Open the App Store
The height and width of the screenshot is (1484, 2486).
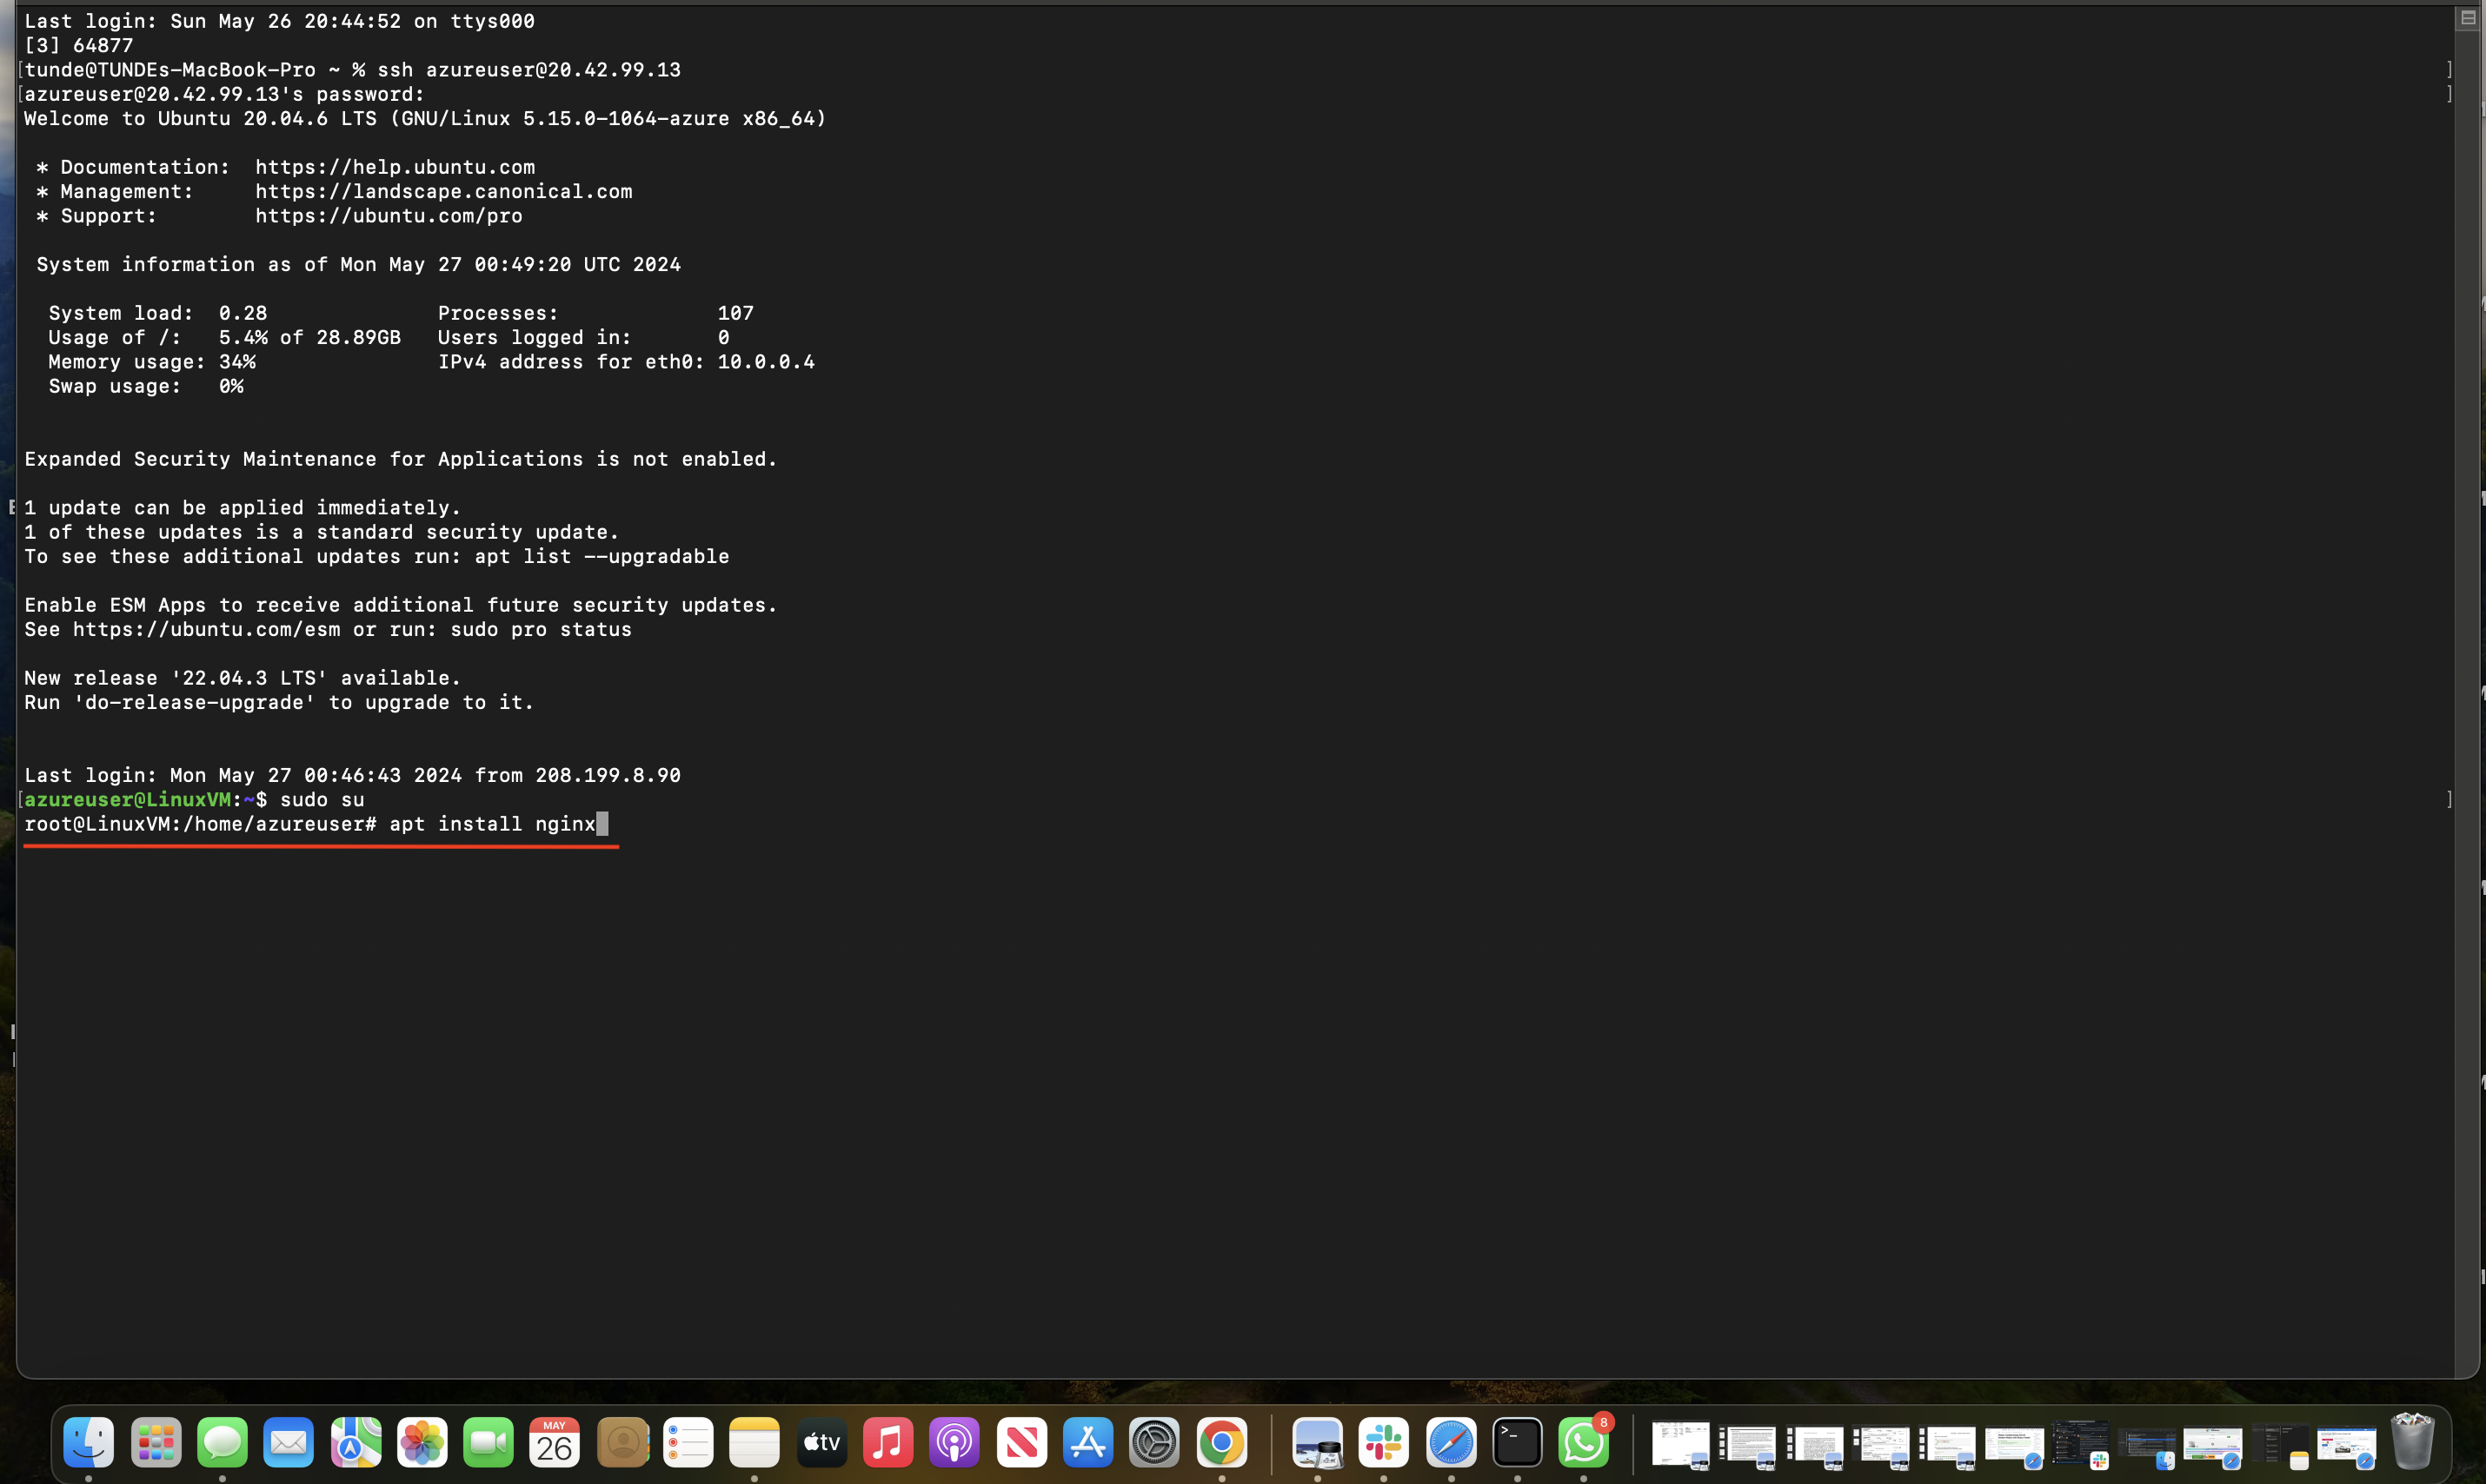pyautogui.click(x=1087, y=1443)
